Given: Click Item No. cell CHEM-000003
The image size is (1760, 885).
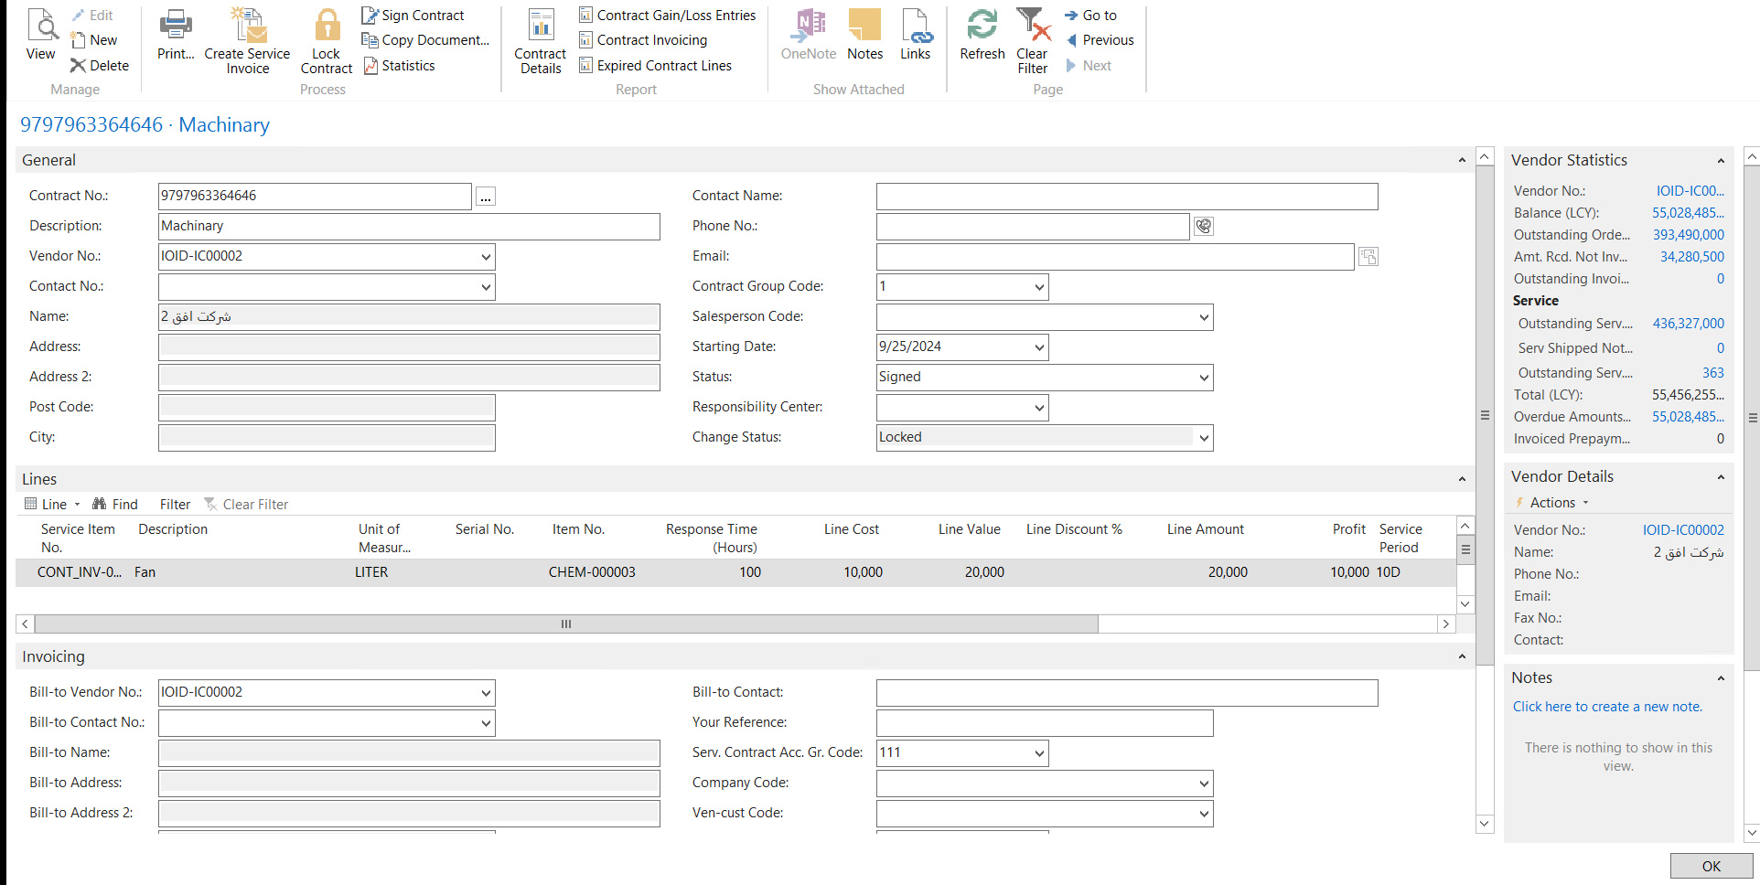Looking at the screenshot, I should (592, 572).
